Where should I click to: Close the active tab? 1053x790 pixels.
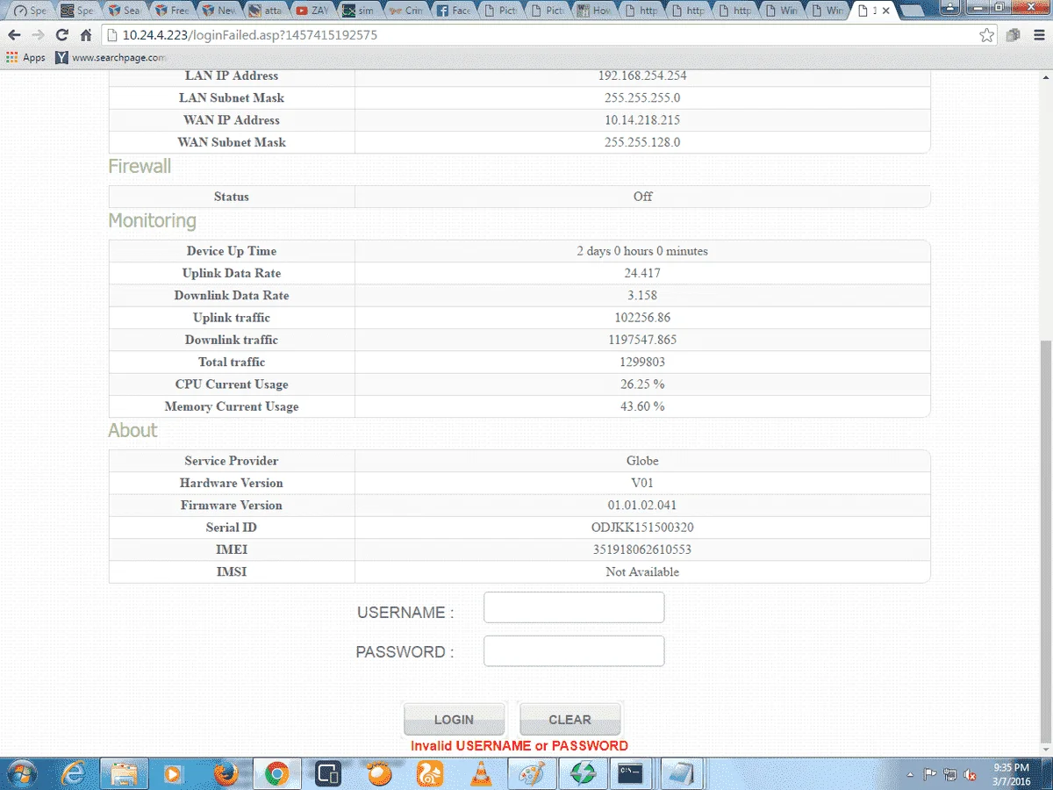pyautogui.click(x=886, y=11)
